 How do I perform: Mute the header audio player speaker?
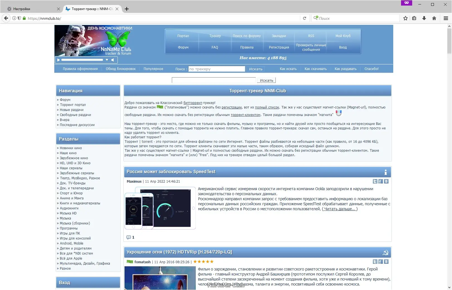113,60
